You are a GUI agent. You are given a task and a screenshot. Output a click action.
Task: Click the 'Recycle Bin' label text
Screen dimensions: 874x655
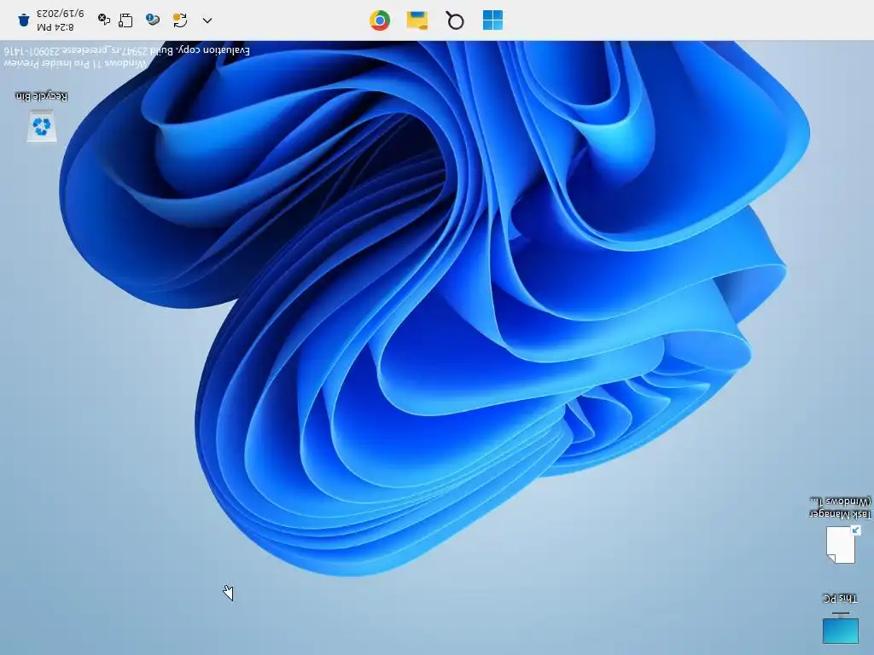click(42, 96)
